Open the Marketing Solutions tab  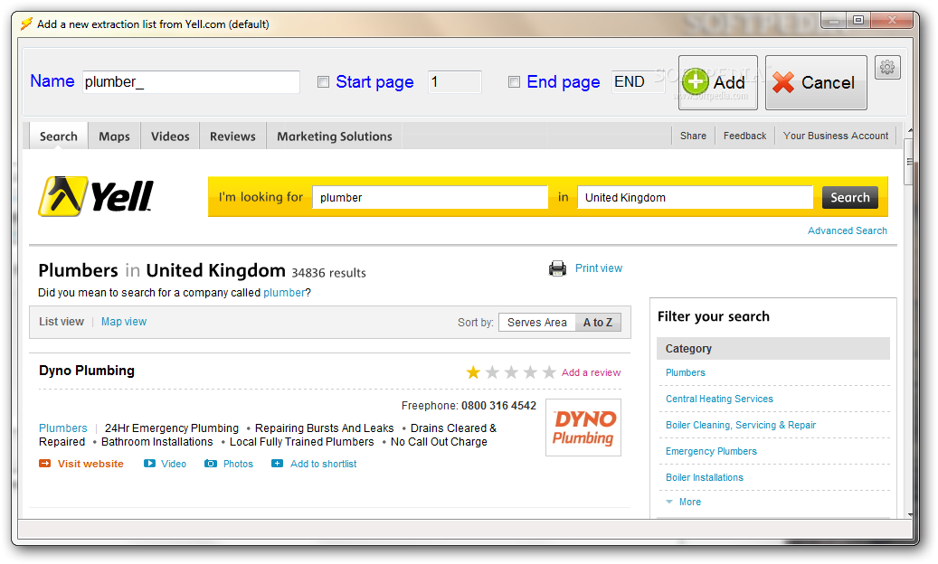point(335,136)
